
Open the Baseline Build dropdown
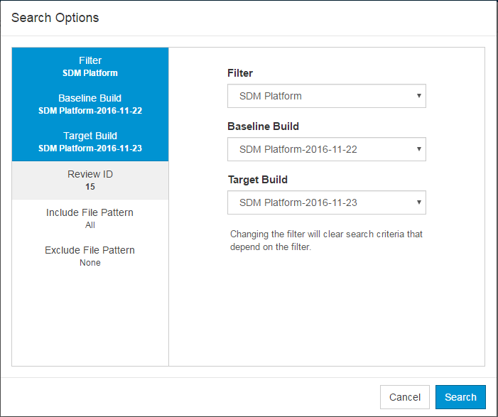point(327,149)
